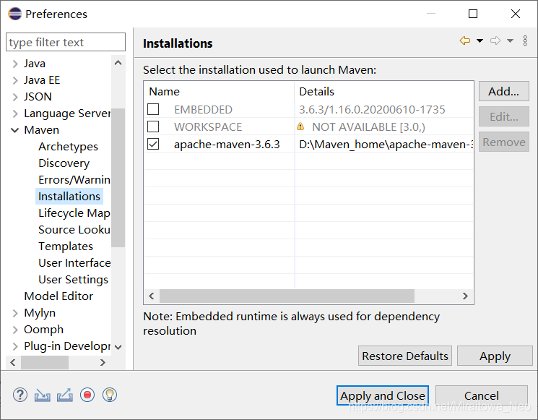The height and width of the screenshot is (420, 538).
Task: Click the WORKSPACE name cell
Action: pyautogui.click(x=208, y=127)
